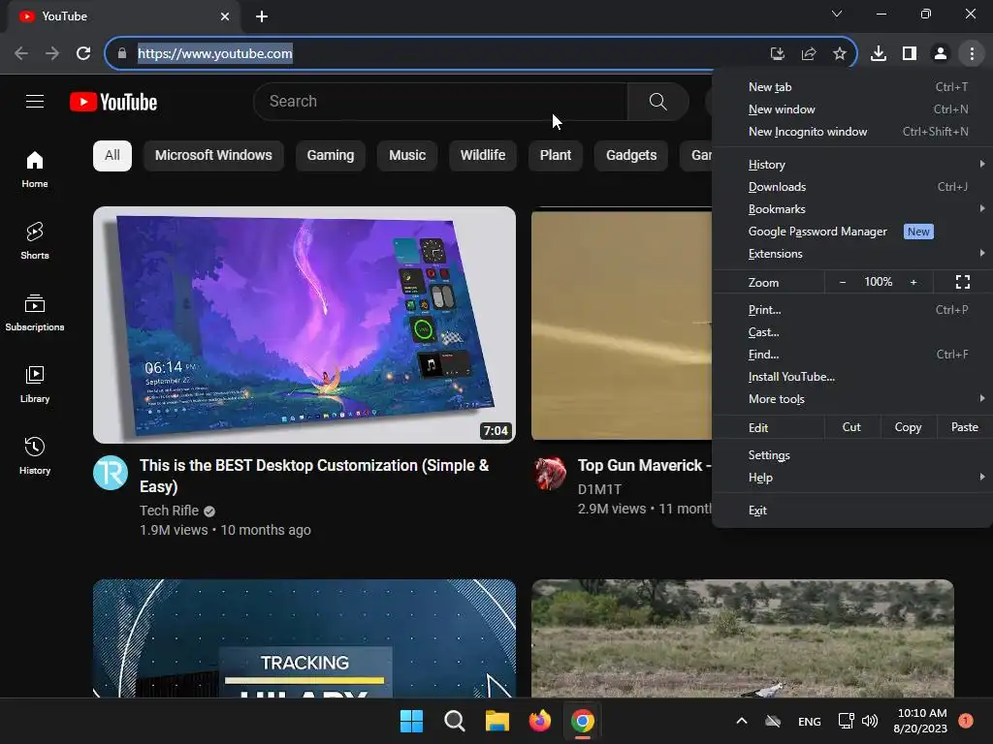993x744 pixels.
Task: Bookmark this tab with the star icon
Action: [840, 54]
